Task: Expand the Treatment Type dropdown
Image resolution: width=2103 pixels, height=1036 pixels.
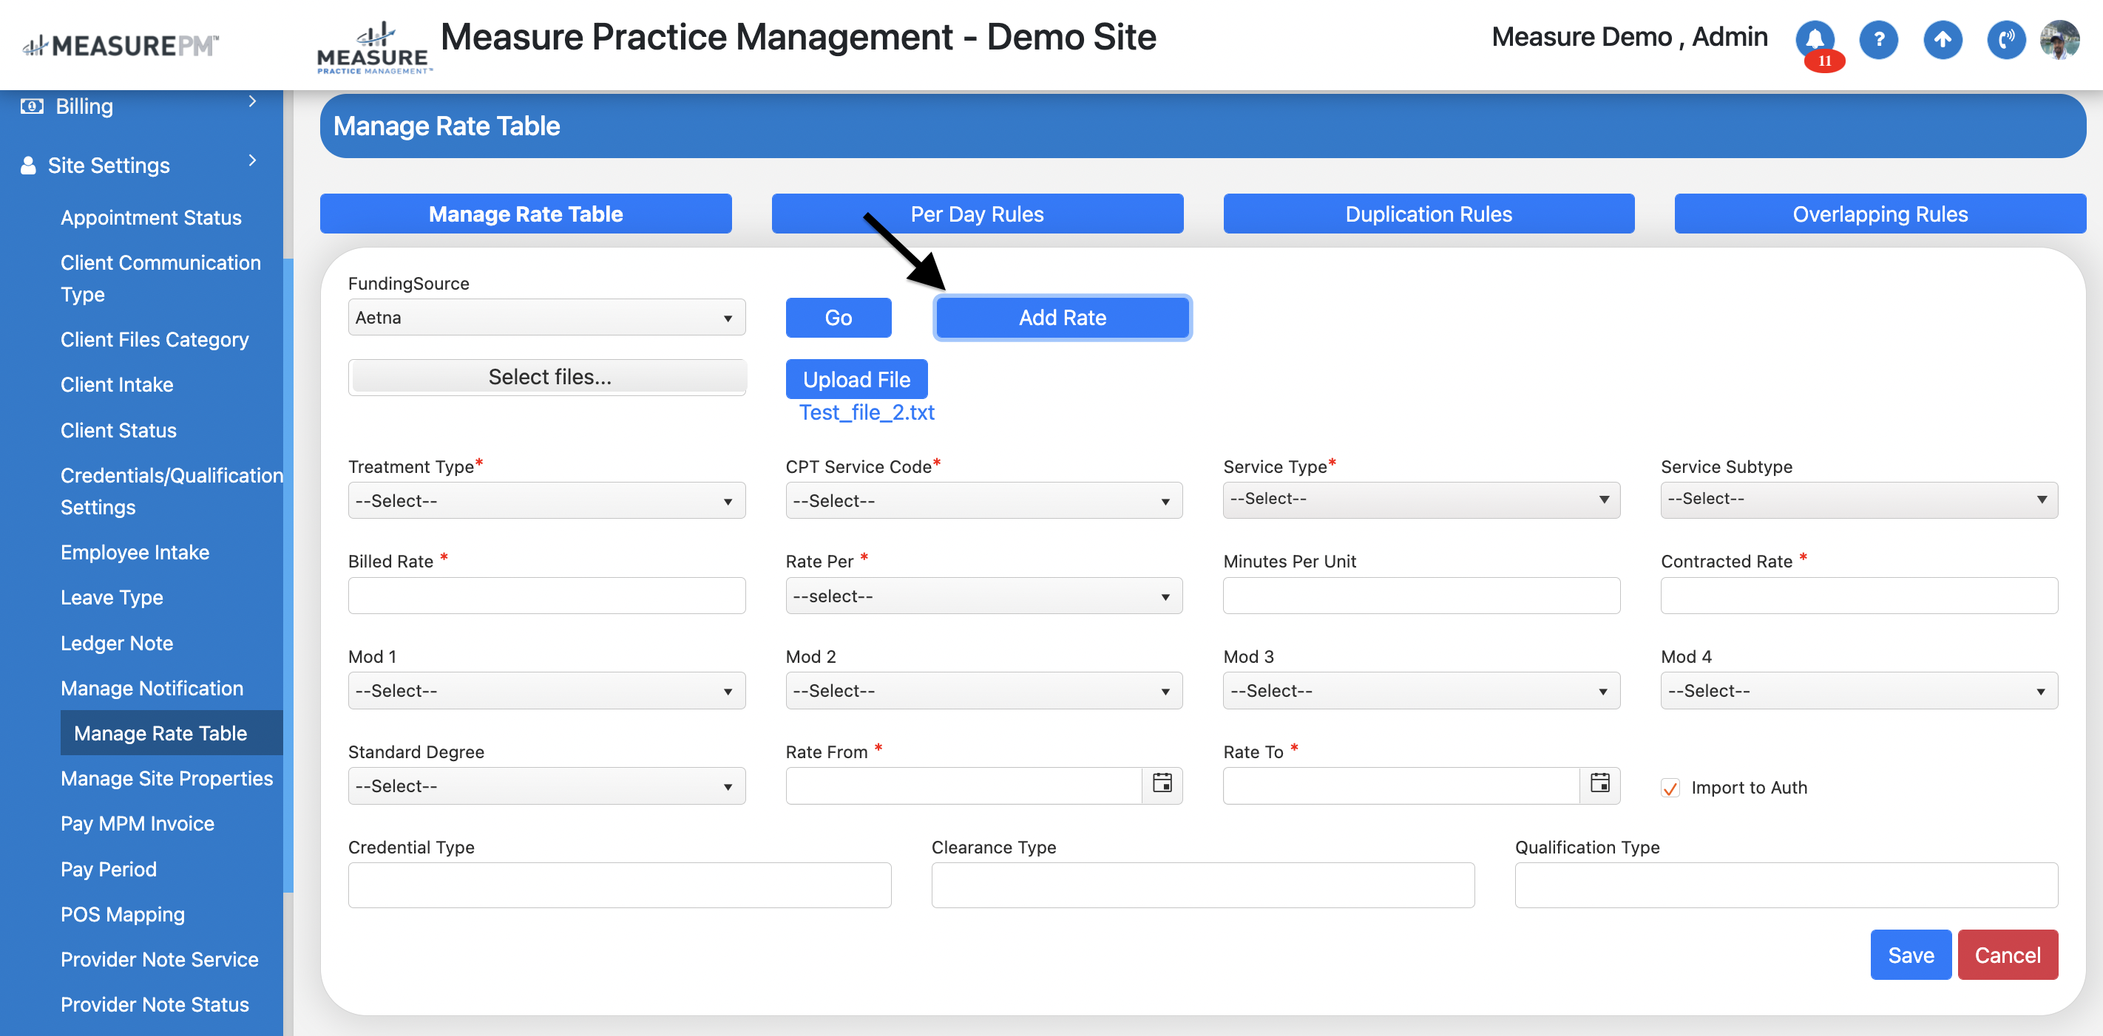Action: click(x=546, y=501)
